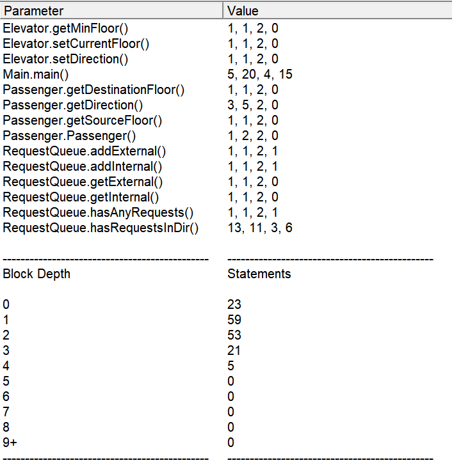The width and height of the screenshot is (452, 463).
Task: Click the Statements label
Action: coord(259,274)
